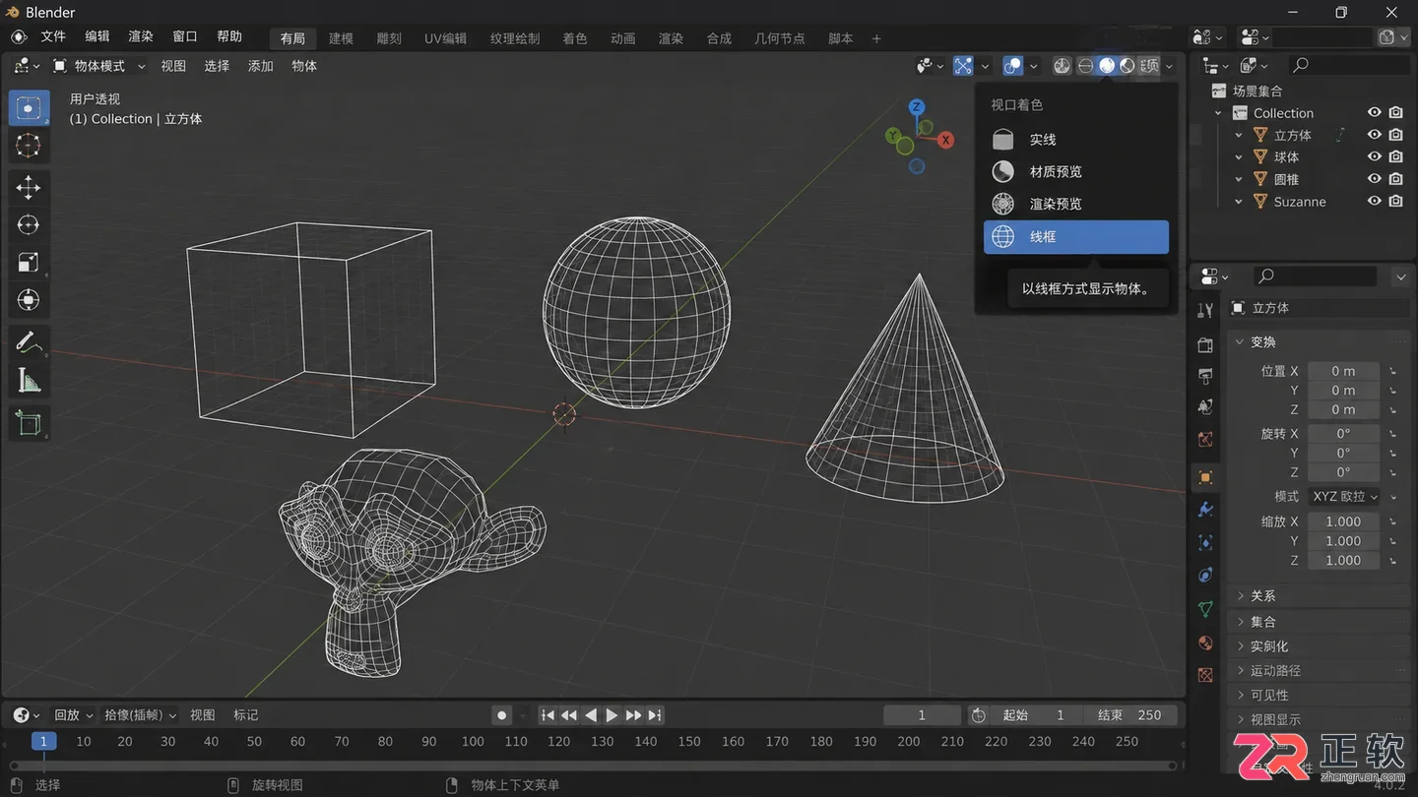Switch to wireframe shading icon in header
1418x797 pixels.
1085,66
